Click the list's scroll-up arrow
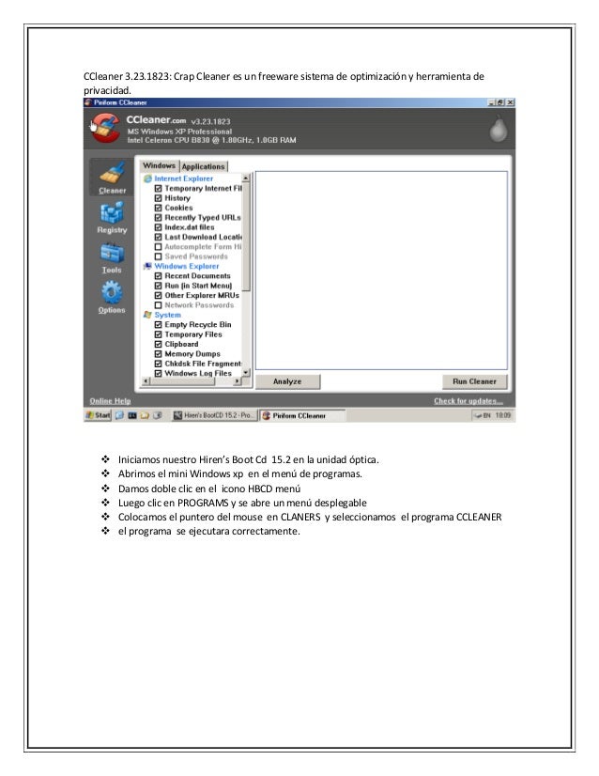 pos(246,178)
